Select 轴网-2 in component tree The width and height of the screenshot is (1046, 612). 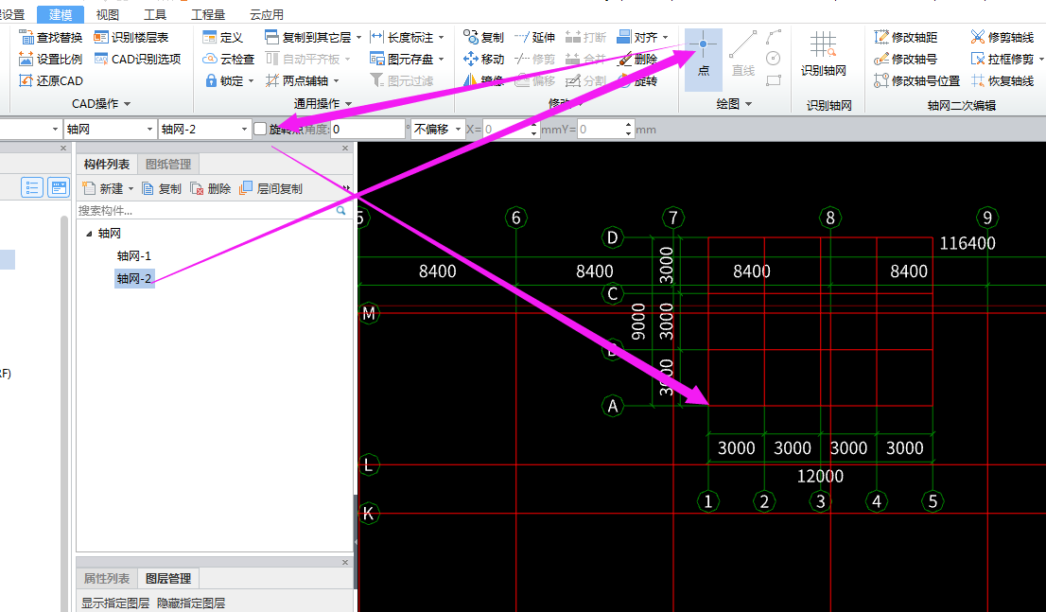pyautogui.click(x=134, y=279)
